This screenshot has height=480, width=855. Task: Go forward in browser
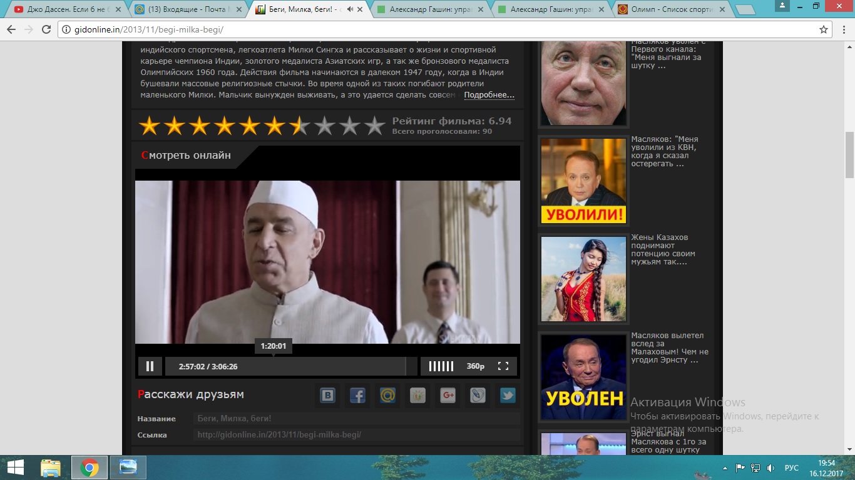[29, 29]
